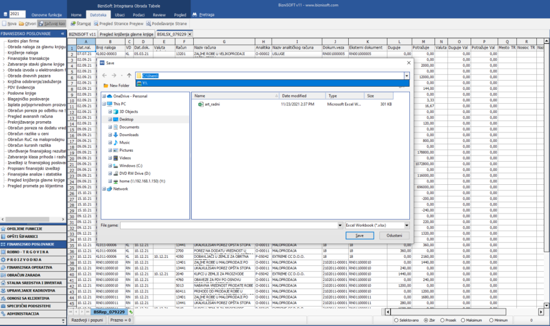Open the Pregled knjiženja glavne knjige tab
Screen dimensions: 550x326
tap(126, 33)
